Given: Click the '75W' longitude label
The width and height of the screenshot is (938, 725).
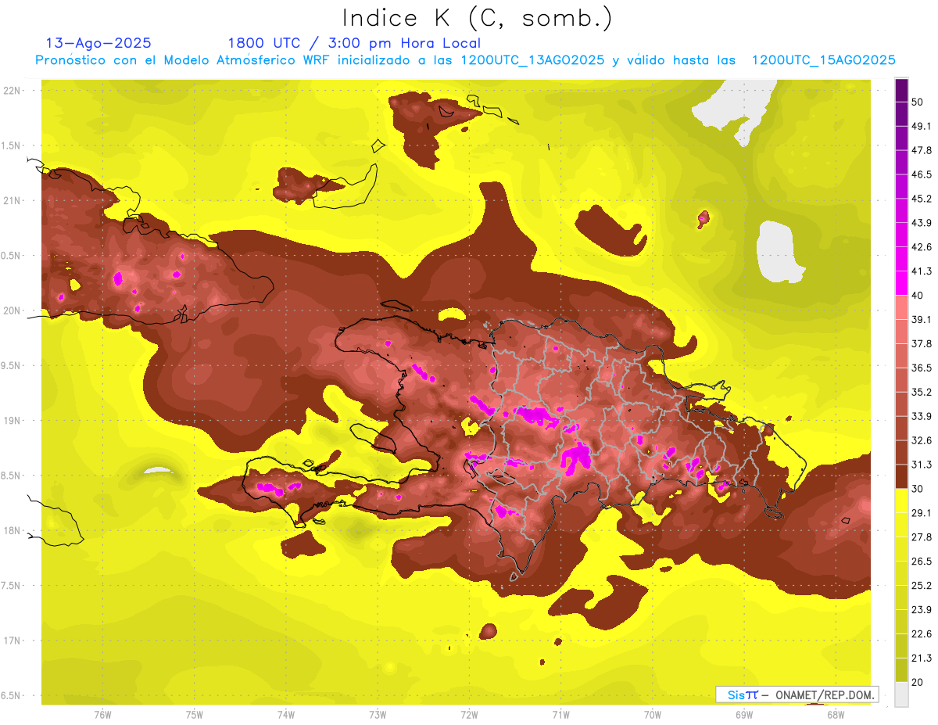Looking at the screenshot, I should click(194, 715).
